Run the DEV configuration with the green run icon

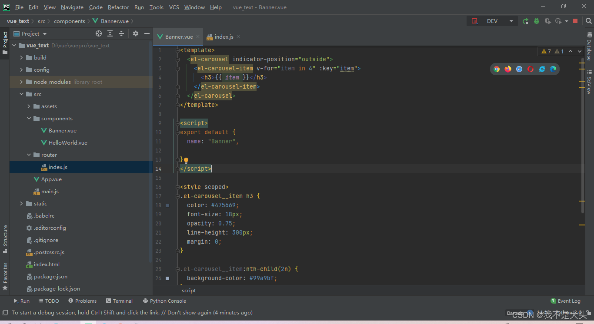point(525,20)
